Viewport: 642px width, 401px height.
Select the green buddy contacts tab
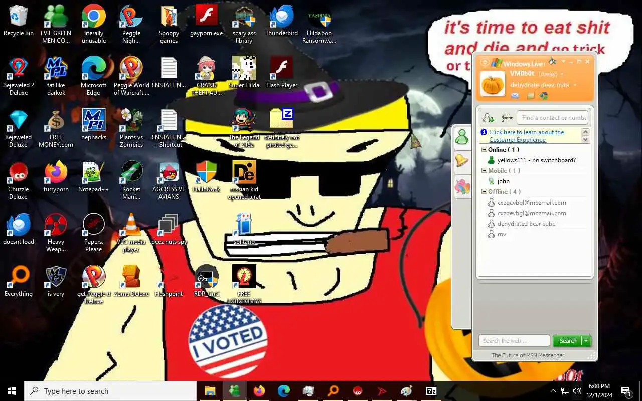pos(461,137)
